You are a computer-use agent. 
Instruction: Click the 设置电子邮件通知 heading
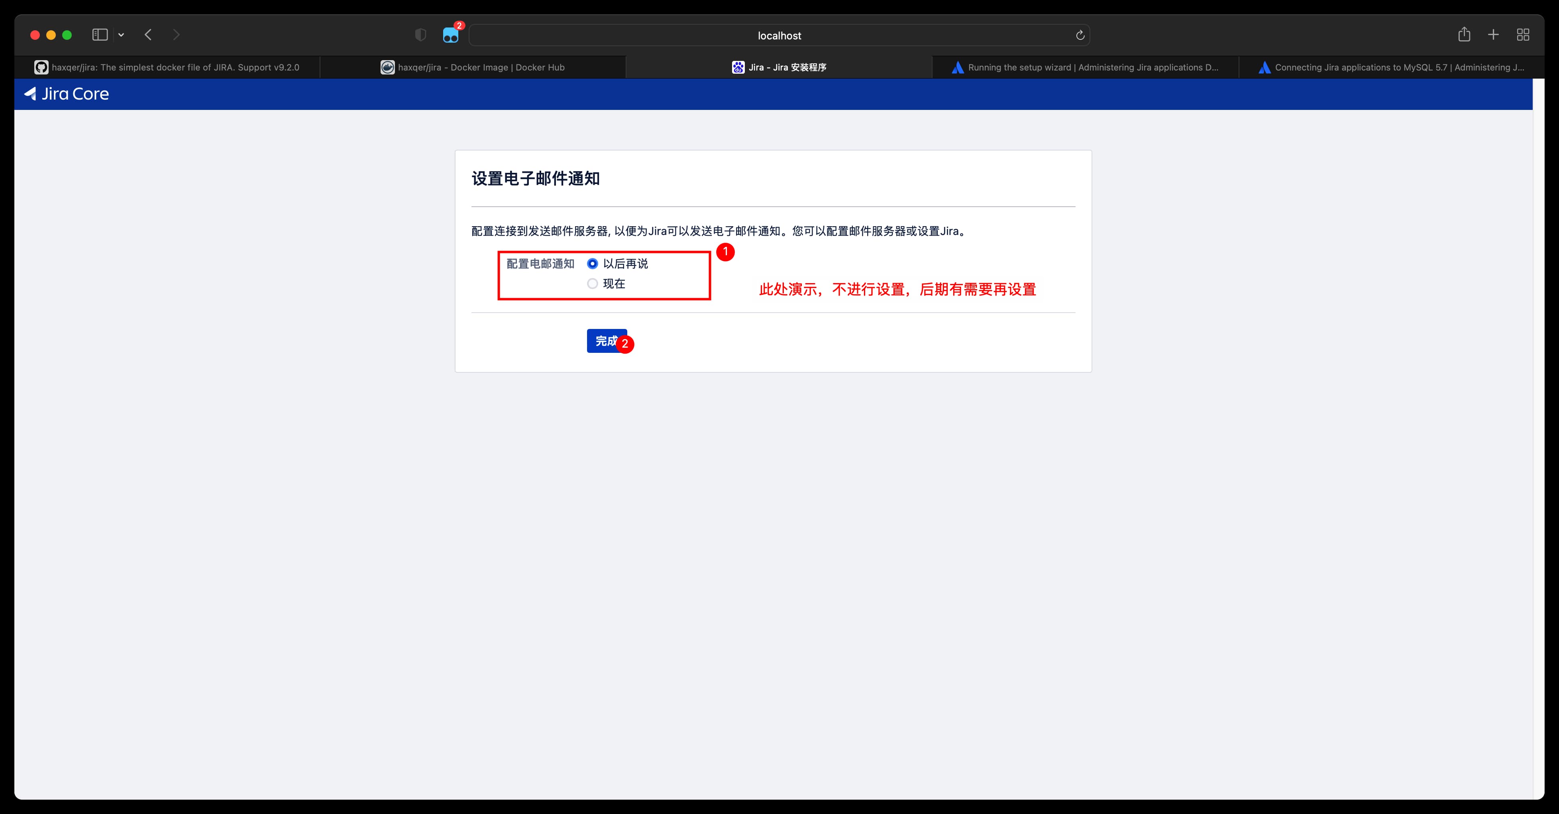click(x=536, y=178)
